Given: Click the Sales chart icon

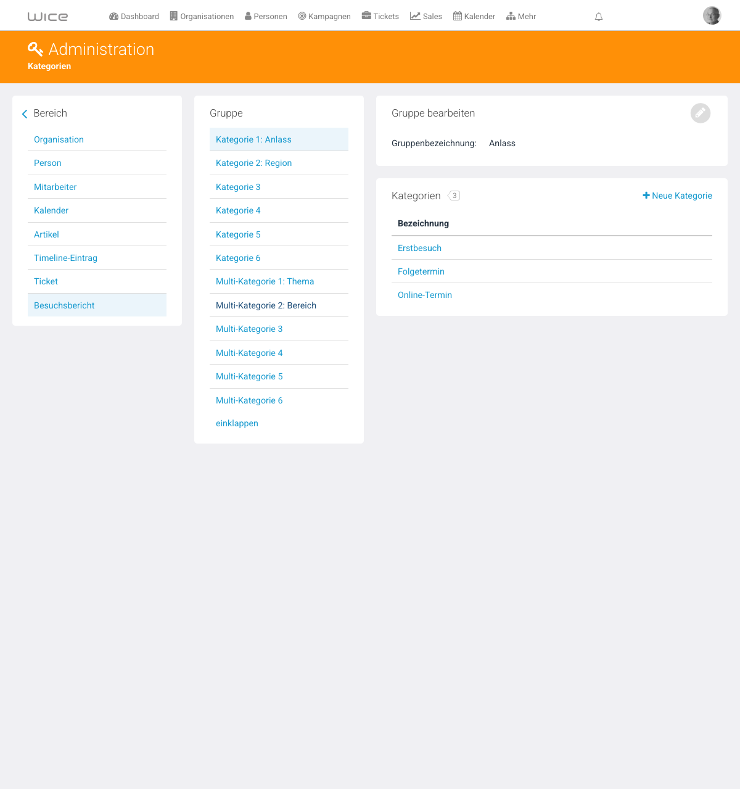Looking at the screenshot, I should click(415, 16).
